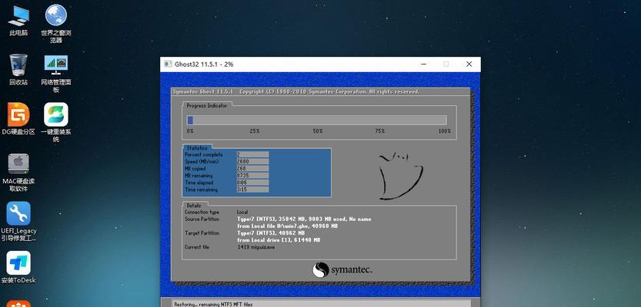Launch the 安装ToDesk desktop icon
Viewport: 641px width, 307px height.
click(18, 267)
